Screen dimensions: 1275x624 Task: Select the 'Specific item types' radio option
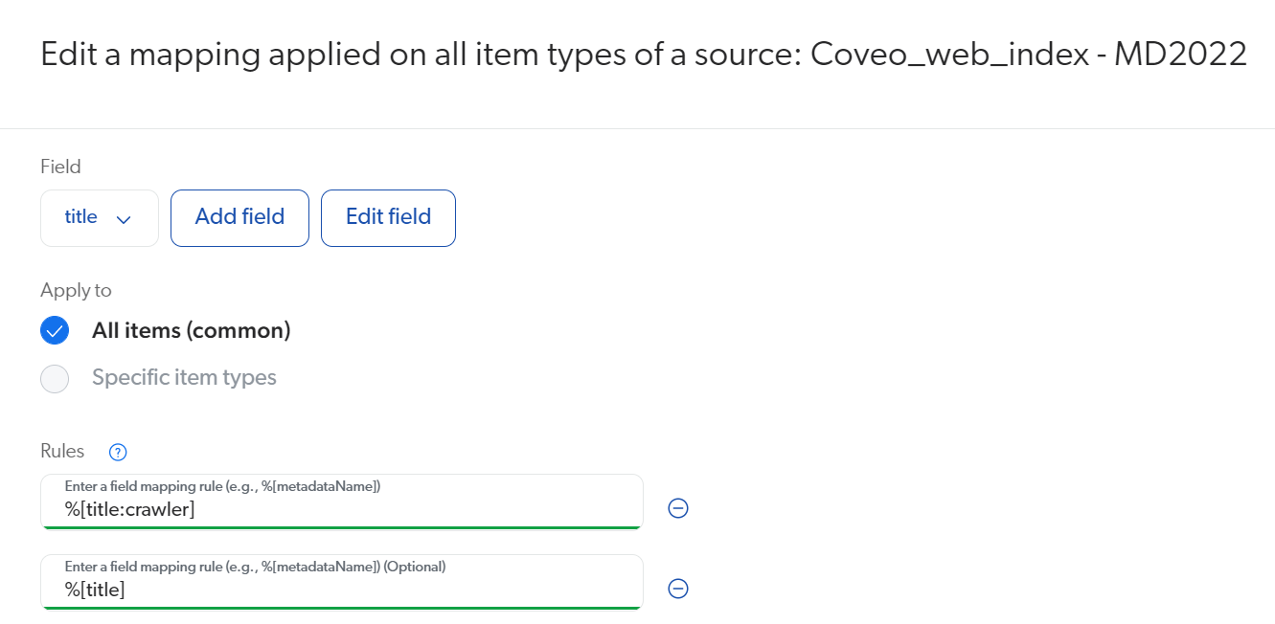(x=55, y=378)
